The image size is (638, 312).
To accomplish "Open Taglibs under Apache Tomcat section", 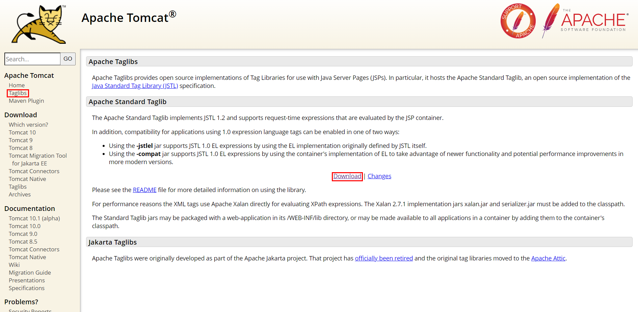I will (x=18, y=93).
